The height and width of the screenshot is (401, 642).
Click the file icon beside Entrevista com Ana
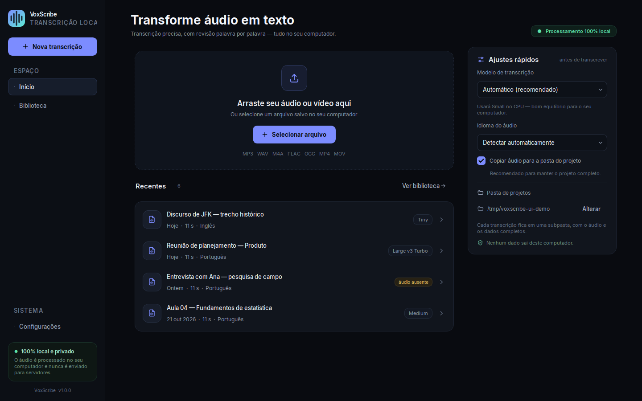(x=152, y=282)
